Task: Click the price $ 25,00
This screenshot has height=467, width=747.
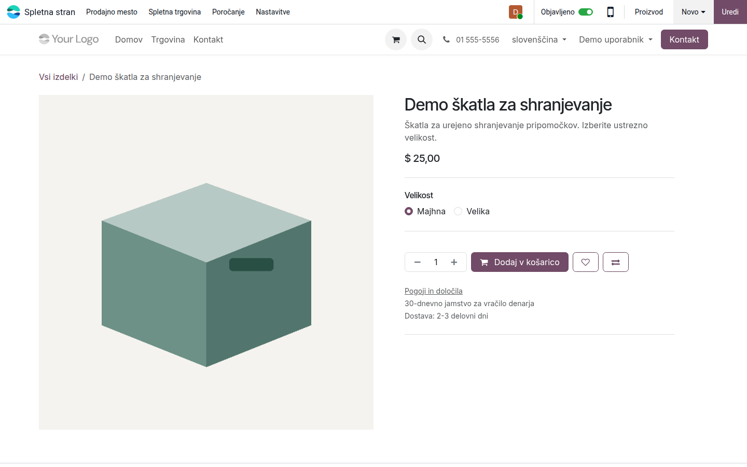Action: coord(422,158)
